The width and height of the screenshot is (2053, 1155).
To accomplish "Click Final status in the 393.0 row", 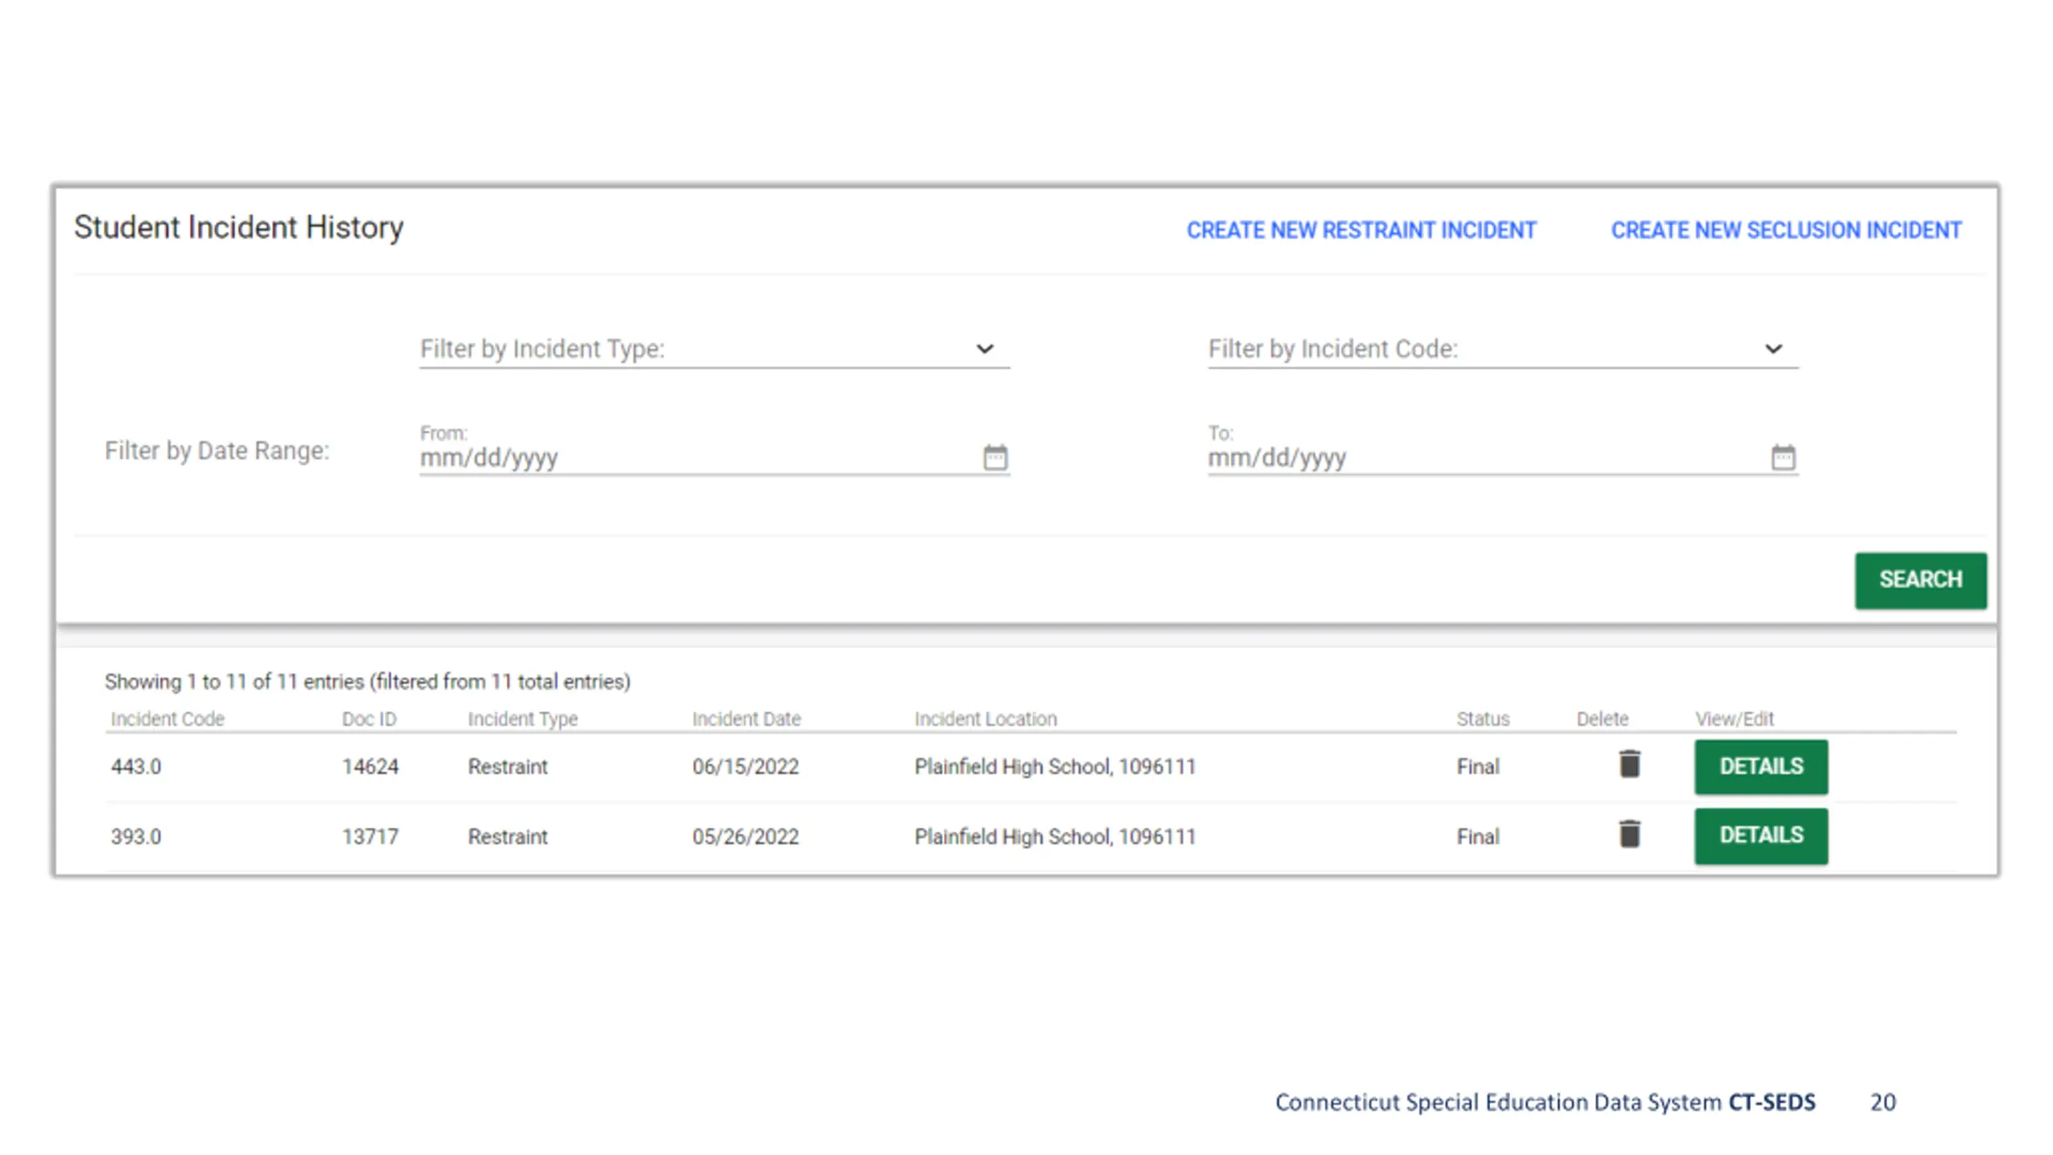I will 1478,837.
